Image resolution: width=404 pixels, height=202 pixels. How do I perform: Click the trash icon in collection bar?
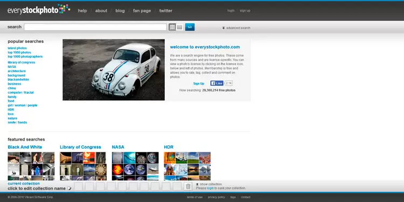point(189,186)
